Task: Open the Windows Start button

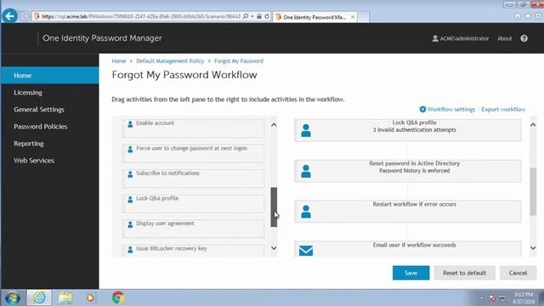Action: click(x=13, y=297)
